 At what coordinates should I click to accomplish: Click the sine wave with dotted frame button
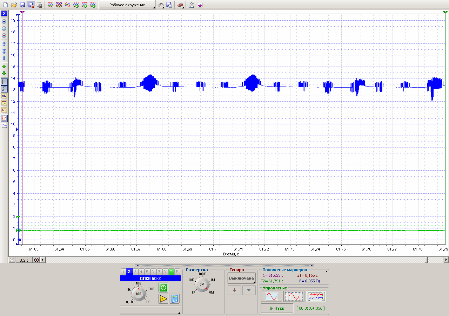[294, 296]
